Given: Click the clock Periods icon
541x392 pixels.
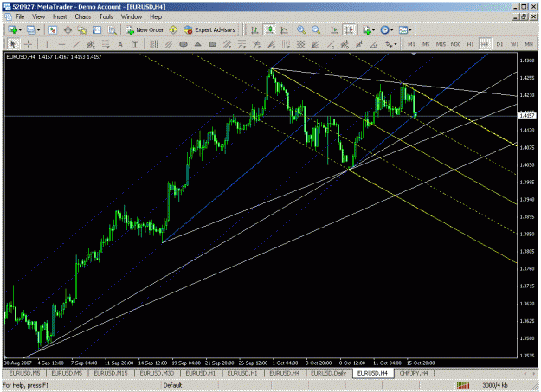Looking at the screenshot, I should pos(384,30).
